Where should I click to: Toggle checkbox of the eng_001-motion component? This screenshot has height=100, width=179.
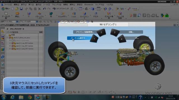pos(13,49)
